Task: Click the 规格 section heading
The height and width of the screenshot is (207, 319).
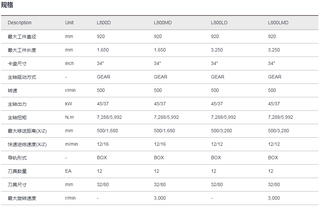Action: click(7, 5)
